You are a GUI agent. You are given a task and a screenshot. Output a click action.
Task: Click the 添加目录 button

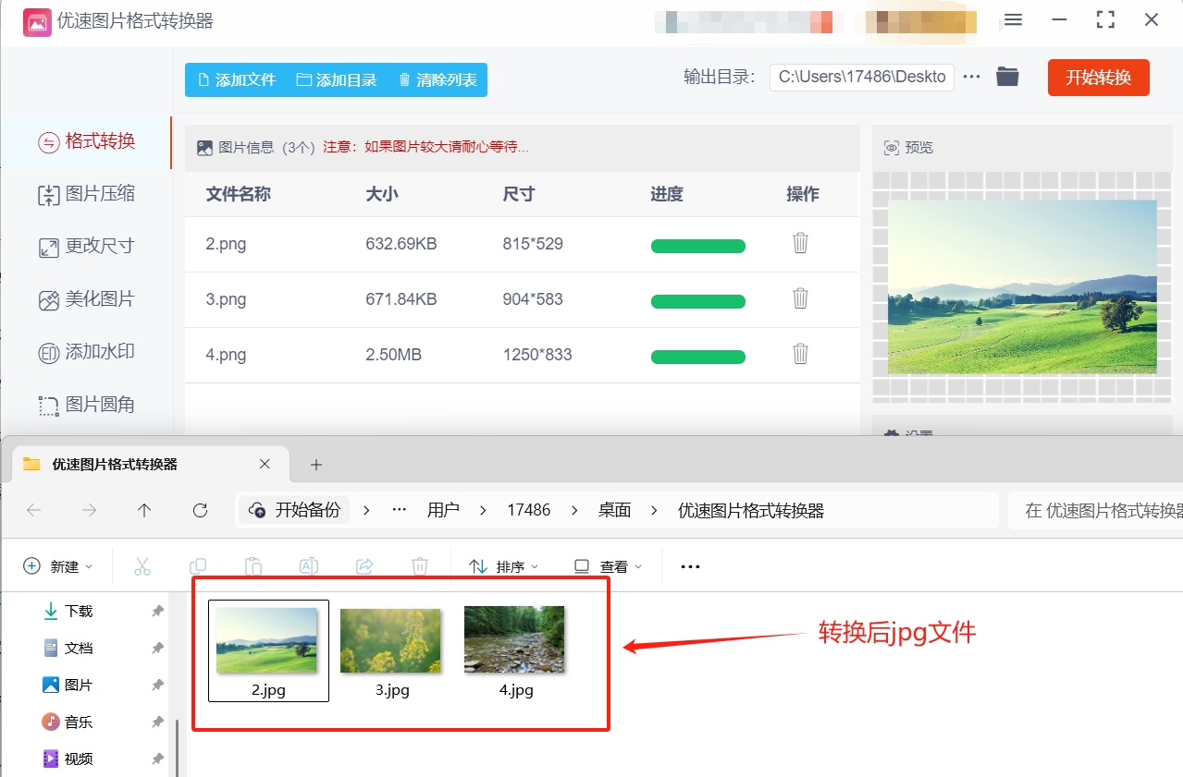tap(337, 80)
